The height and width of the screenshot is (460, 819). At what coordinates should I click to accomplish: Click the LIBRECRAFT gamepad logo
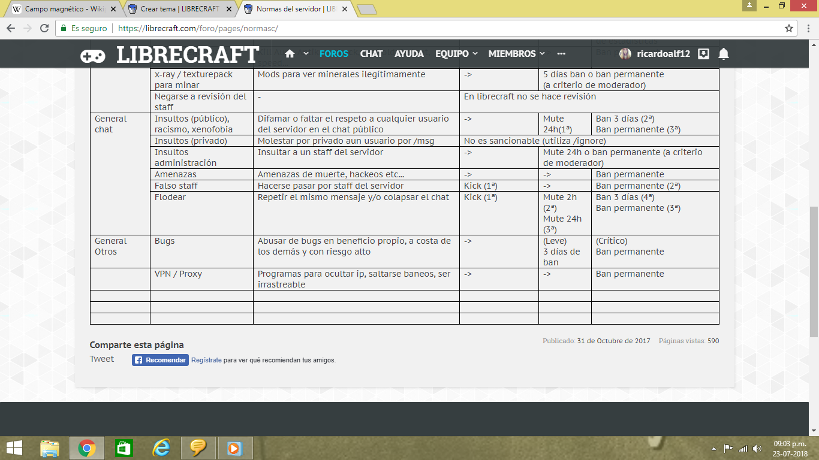pos(93,55)
